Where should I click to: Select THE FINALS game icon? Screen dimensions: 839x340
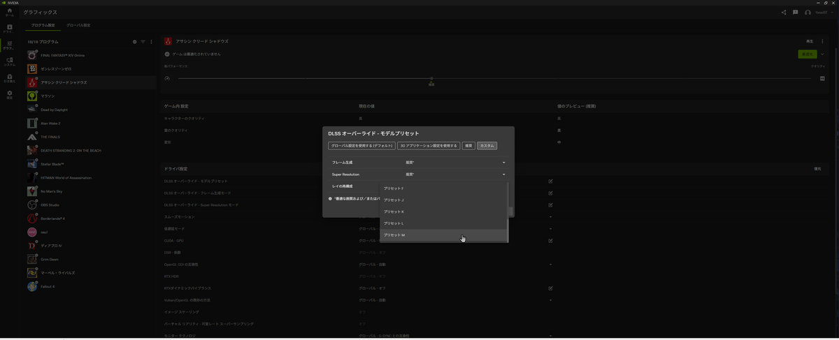pyautogui.click(x=32, y=137)
